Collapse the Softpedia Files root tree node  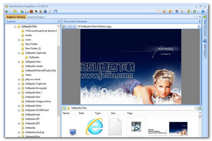pyautogui.click(x=15, y=27)
